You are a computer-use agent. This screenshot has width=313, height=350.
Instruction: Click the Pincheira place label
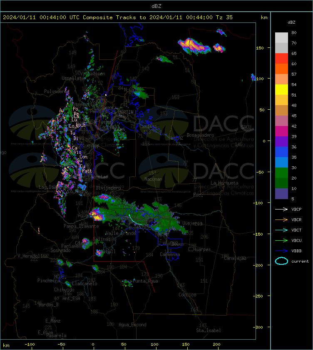click(x=49, y=280)
